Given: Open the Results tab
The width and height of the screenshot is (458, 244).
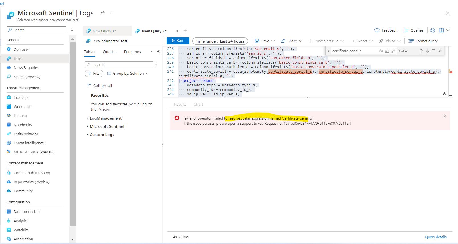Looking at the screenshot, I should coord(180,104).
